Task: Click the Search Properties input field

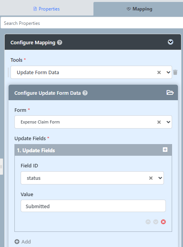Action: point(92,23)
